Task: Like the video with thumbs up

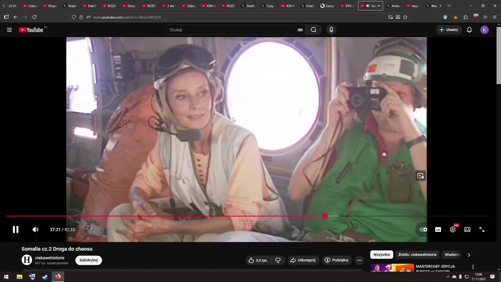Action: [258, 260]
